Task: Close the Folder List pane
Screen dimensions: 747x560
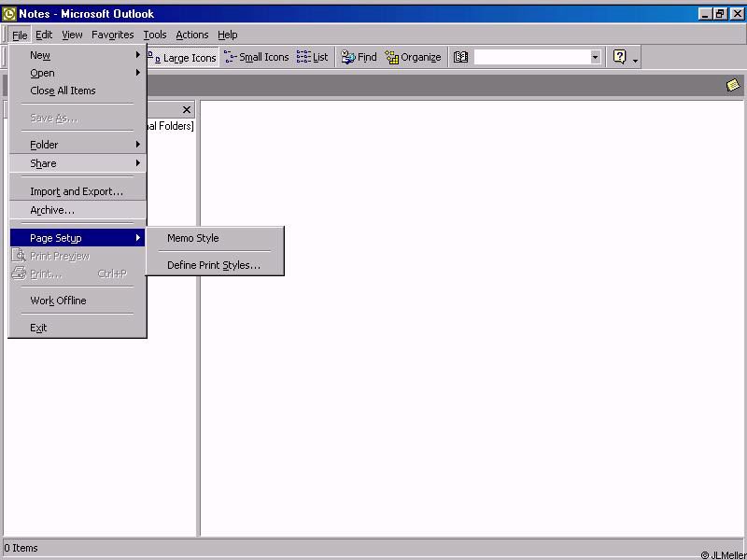Action: [x=187, y=110]
